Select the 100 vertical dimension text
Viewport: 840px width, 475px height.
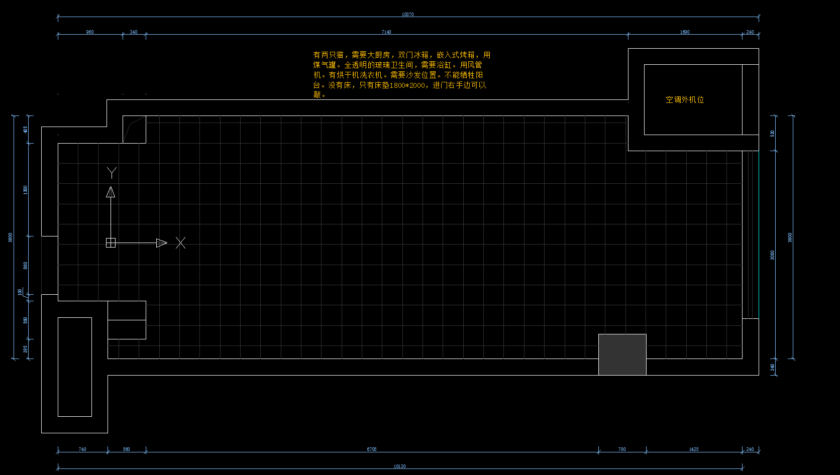pyautogui.click(x=20, y=292)
